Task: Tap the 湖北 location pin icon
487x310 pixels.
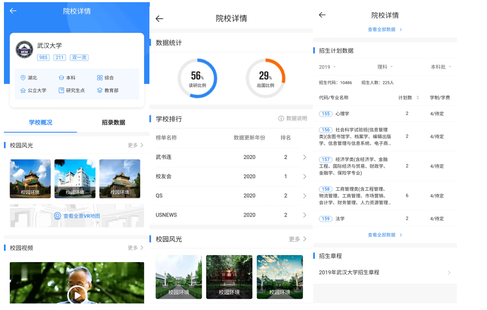Action: [23, 77]
